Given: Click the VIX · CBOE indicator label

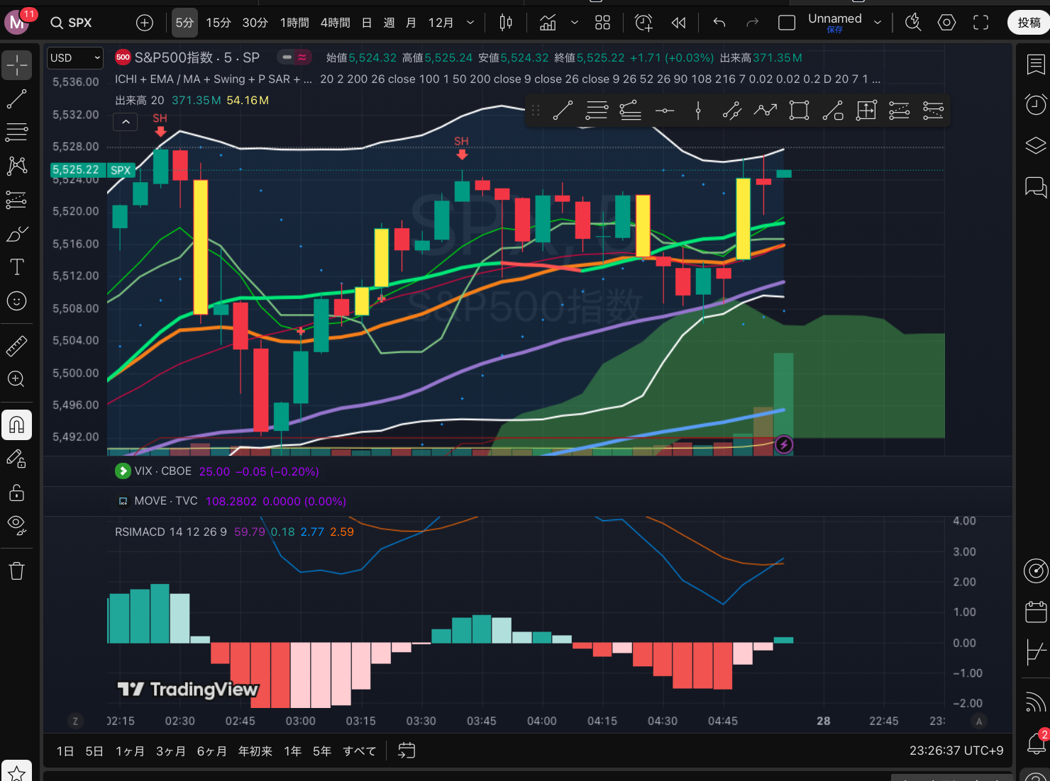Looking at the screenshot, I should (x=163, y=471).
